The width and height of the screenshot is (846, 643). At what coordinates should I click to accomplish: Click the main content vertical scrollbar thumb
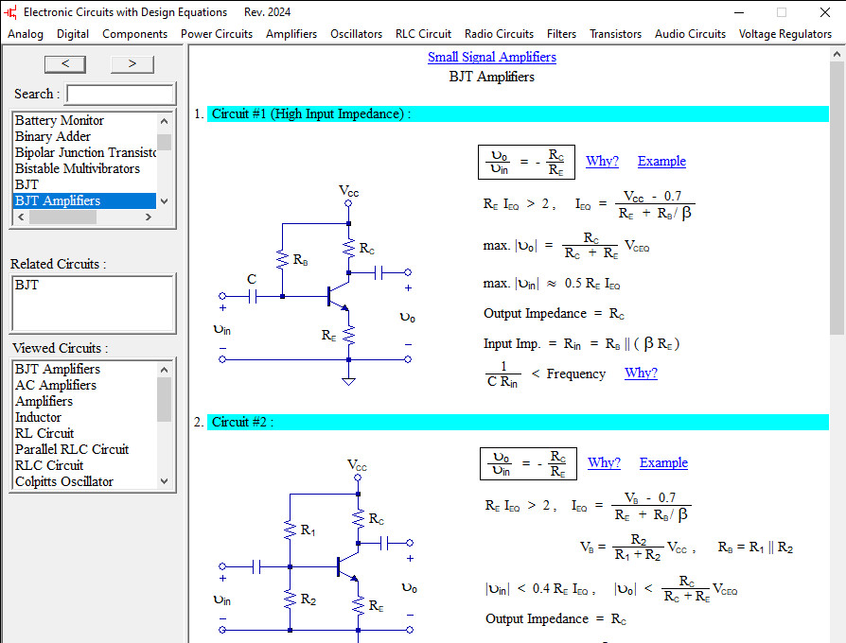click(837, 199)
